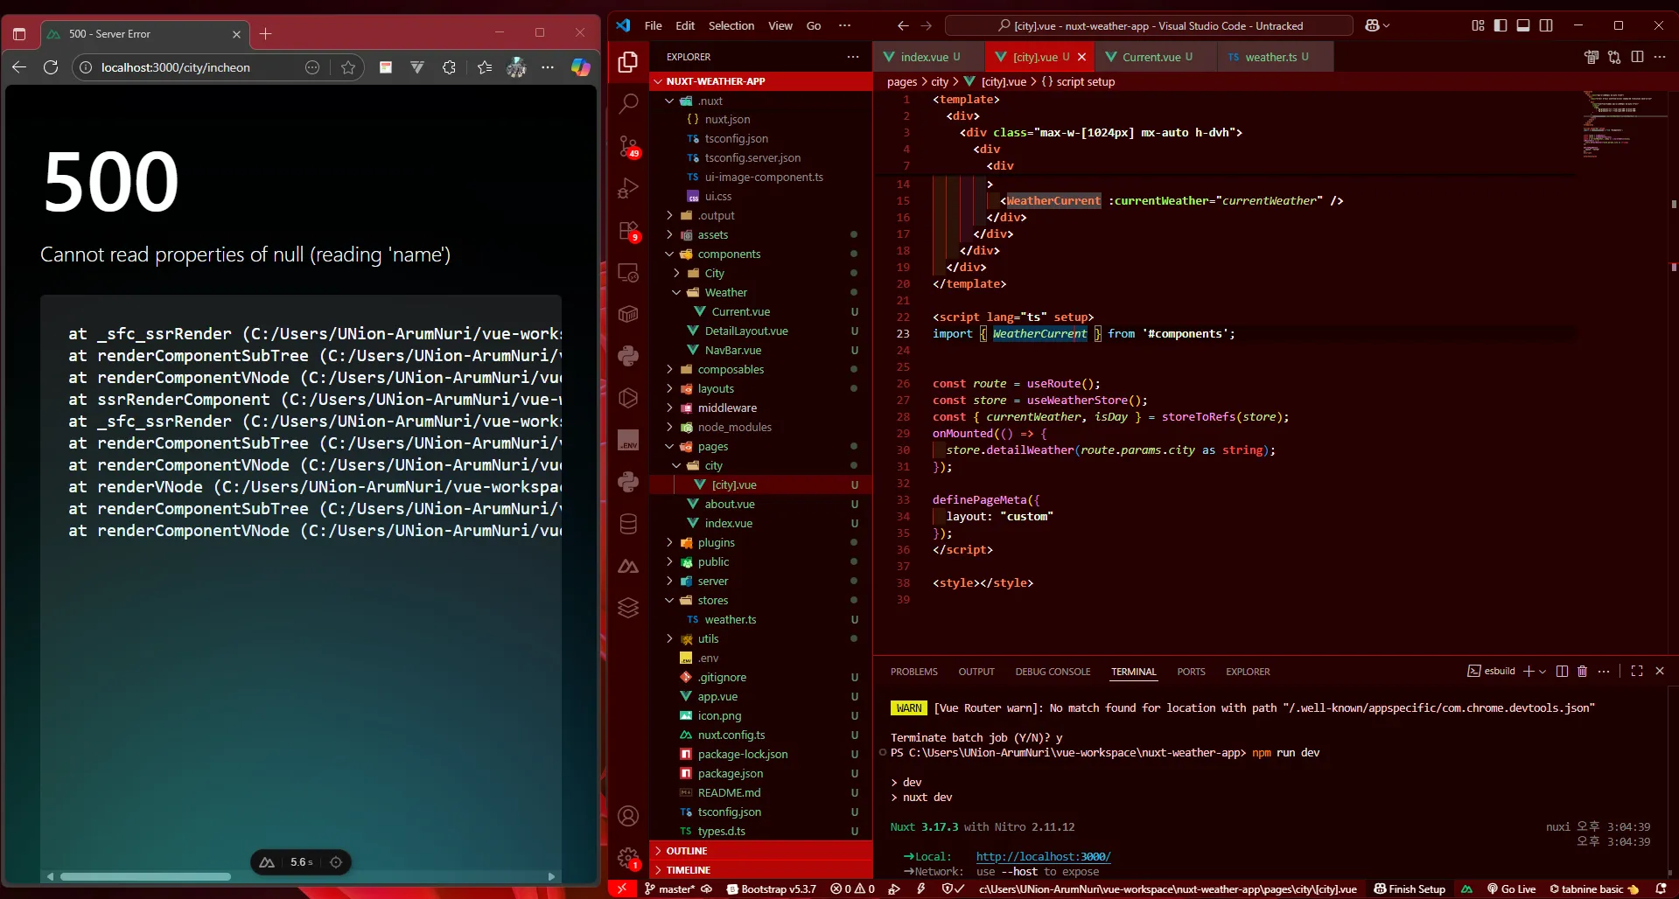
Task: Open the Run and Debug view
Action: pos(628,188)
